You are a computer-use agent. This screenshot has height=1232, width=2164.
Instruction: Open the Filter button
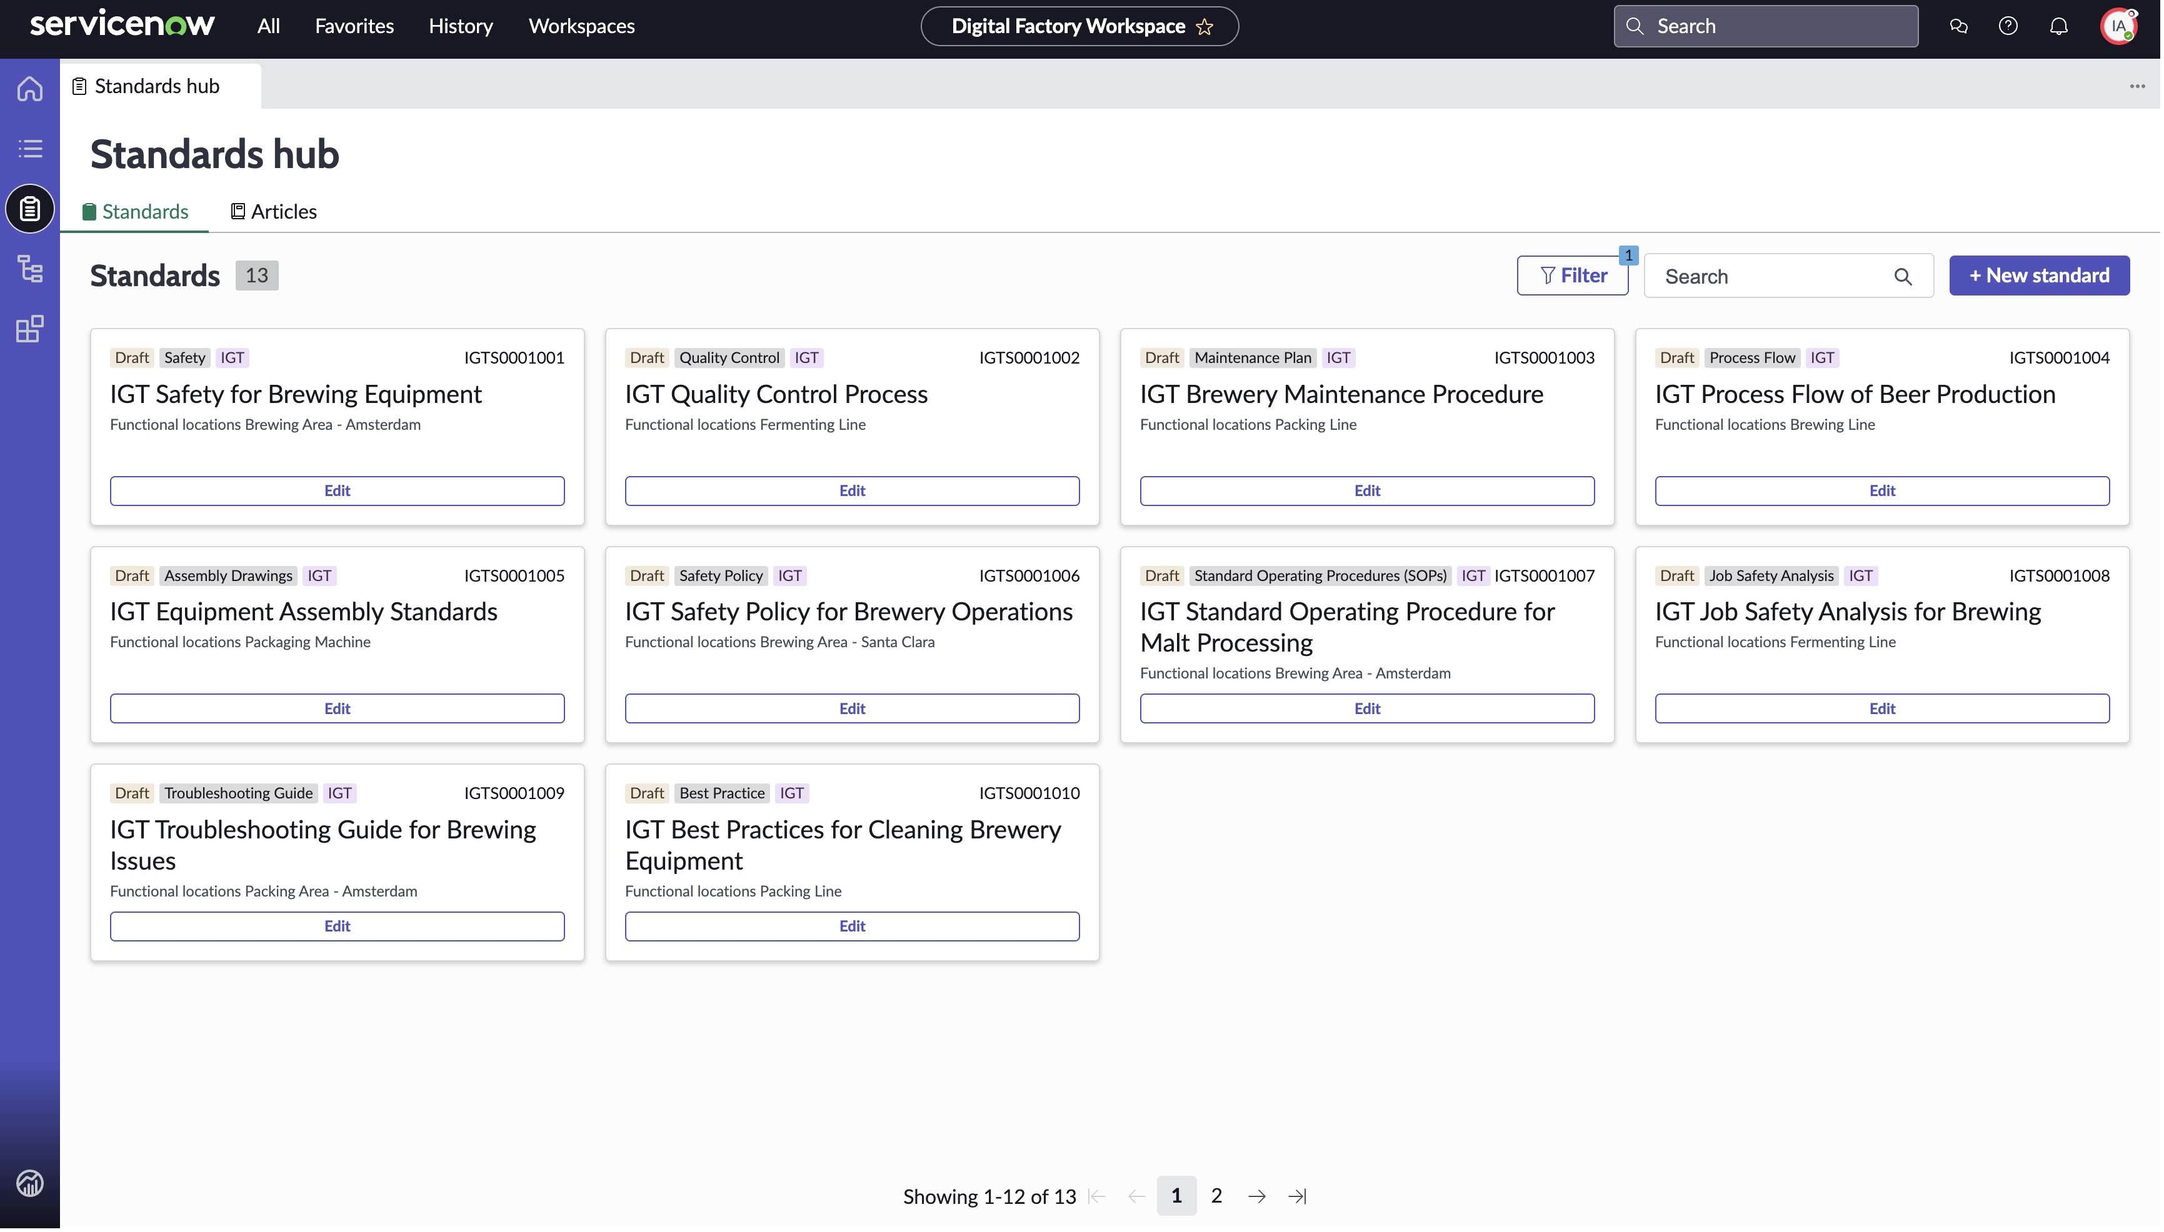1572,276
